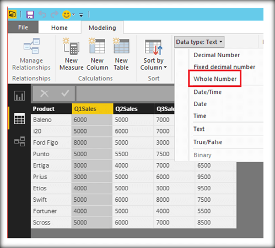Save the file with the floppy disk icon

pos(30,14)
